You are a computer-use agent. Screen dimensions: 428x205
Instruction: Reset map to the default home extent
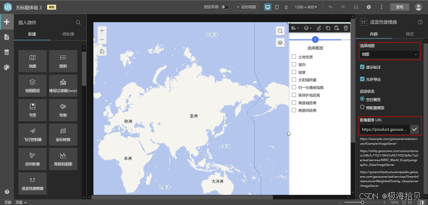tap(102, 51)
